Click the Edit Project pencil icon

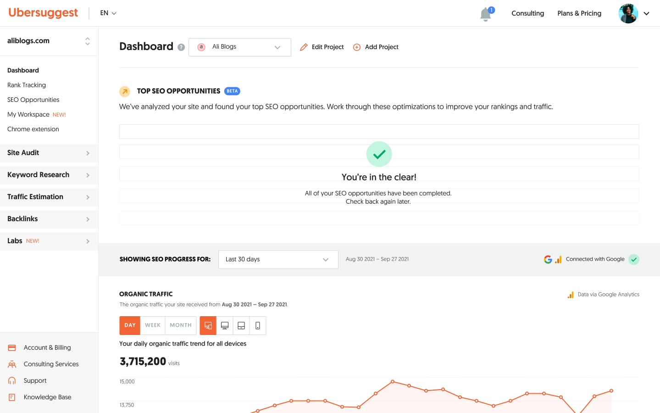pyautogui.click(x=304, y=47)
